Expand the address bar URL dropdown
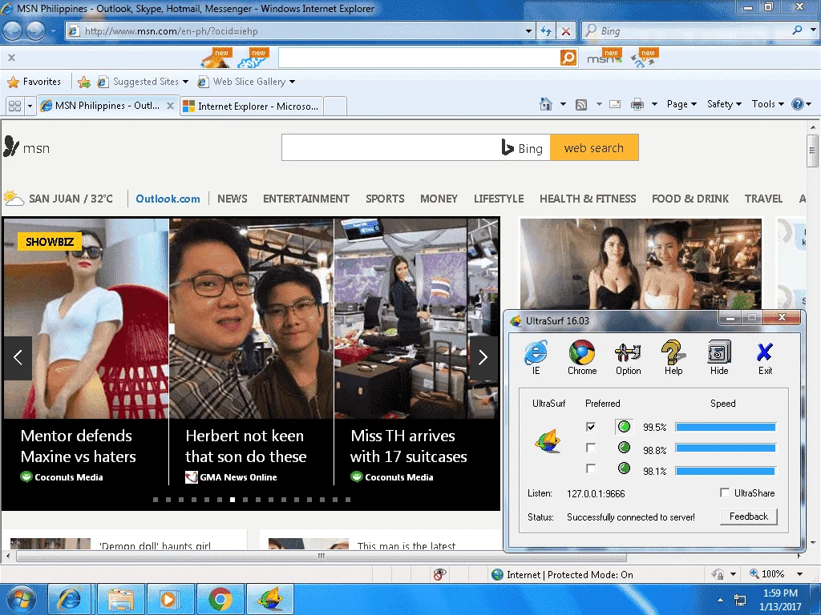This screenshot has height=615, width=821. pos(528,31)
